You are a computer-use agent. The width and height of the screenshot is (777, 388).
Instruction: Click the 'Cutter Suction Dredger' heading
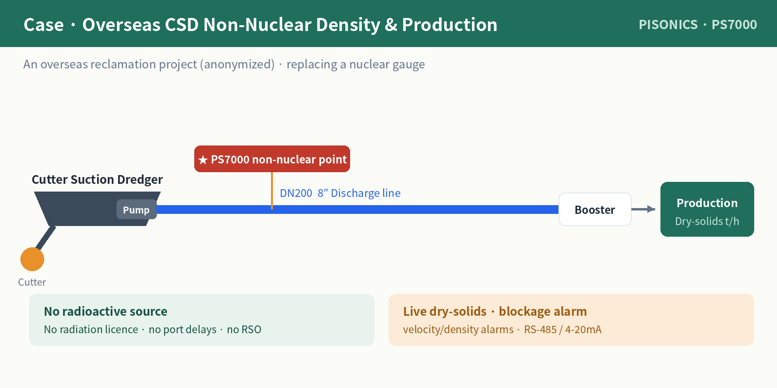tap(97, 179)
